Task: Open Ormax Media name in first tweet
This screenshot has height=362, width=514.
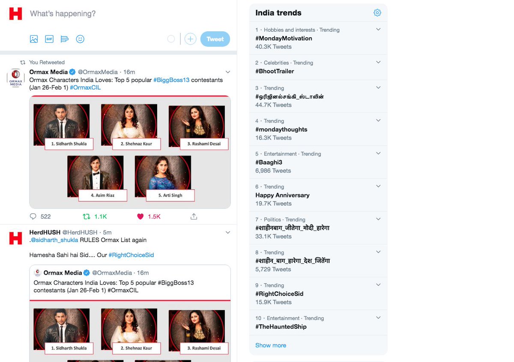Action: coord(48,72)
